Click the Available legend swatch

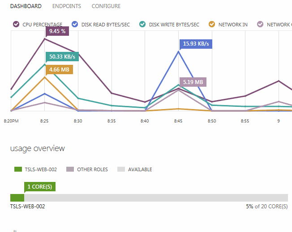click(121, 169)
